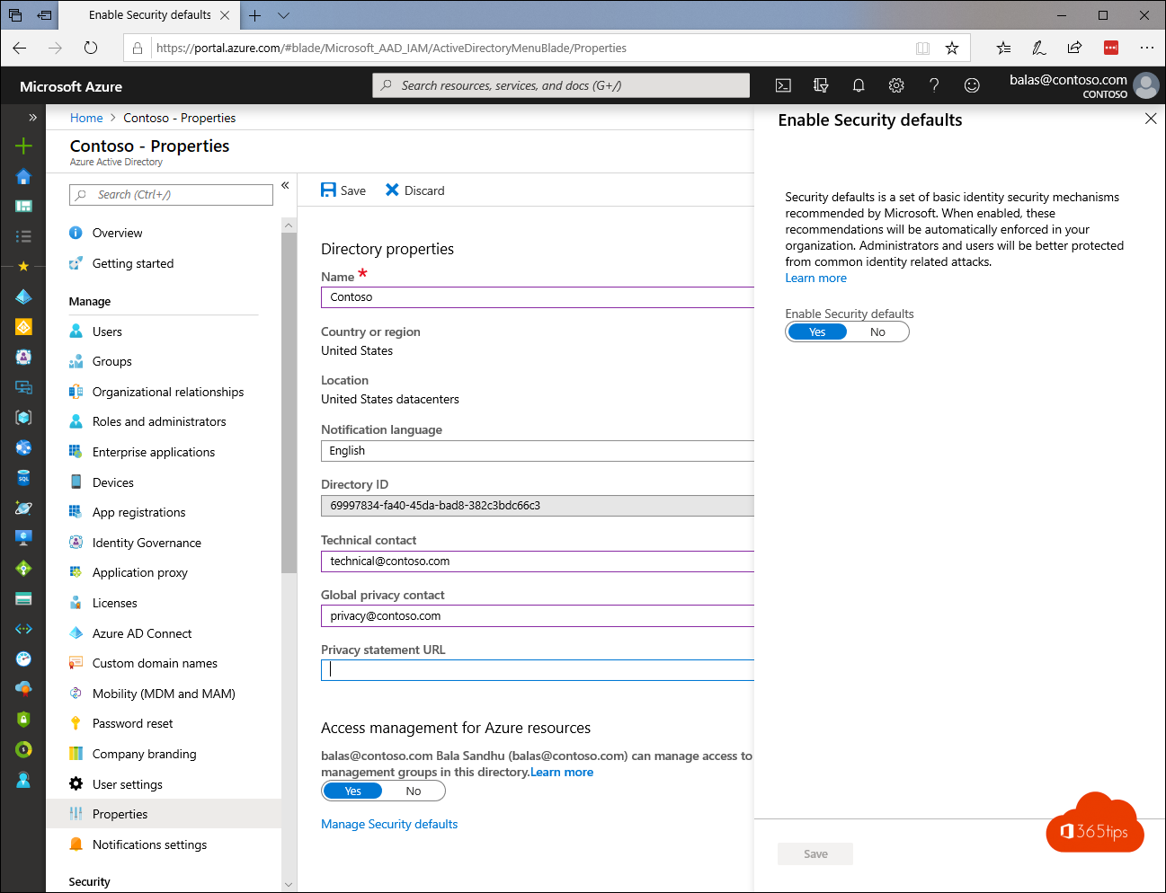This screenshot has width=1166, height=893.
Task: Go back in browser
Action: coord(20,48)
